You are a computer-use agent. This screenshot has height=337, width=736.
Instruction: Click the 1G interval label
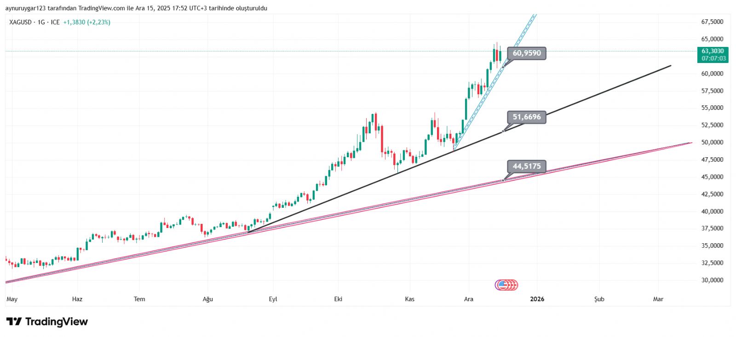(x=41, y=22)
